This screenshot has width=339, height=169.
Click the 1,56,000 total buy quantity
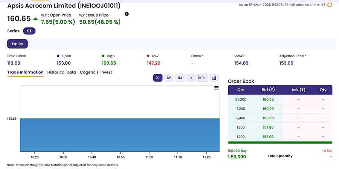(x=237, y=157)
